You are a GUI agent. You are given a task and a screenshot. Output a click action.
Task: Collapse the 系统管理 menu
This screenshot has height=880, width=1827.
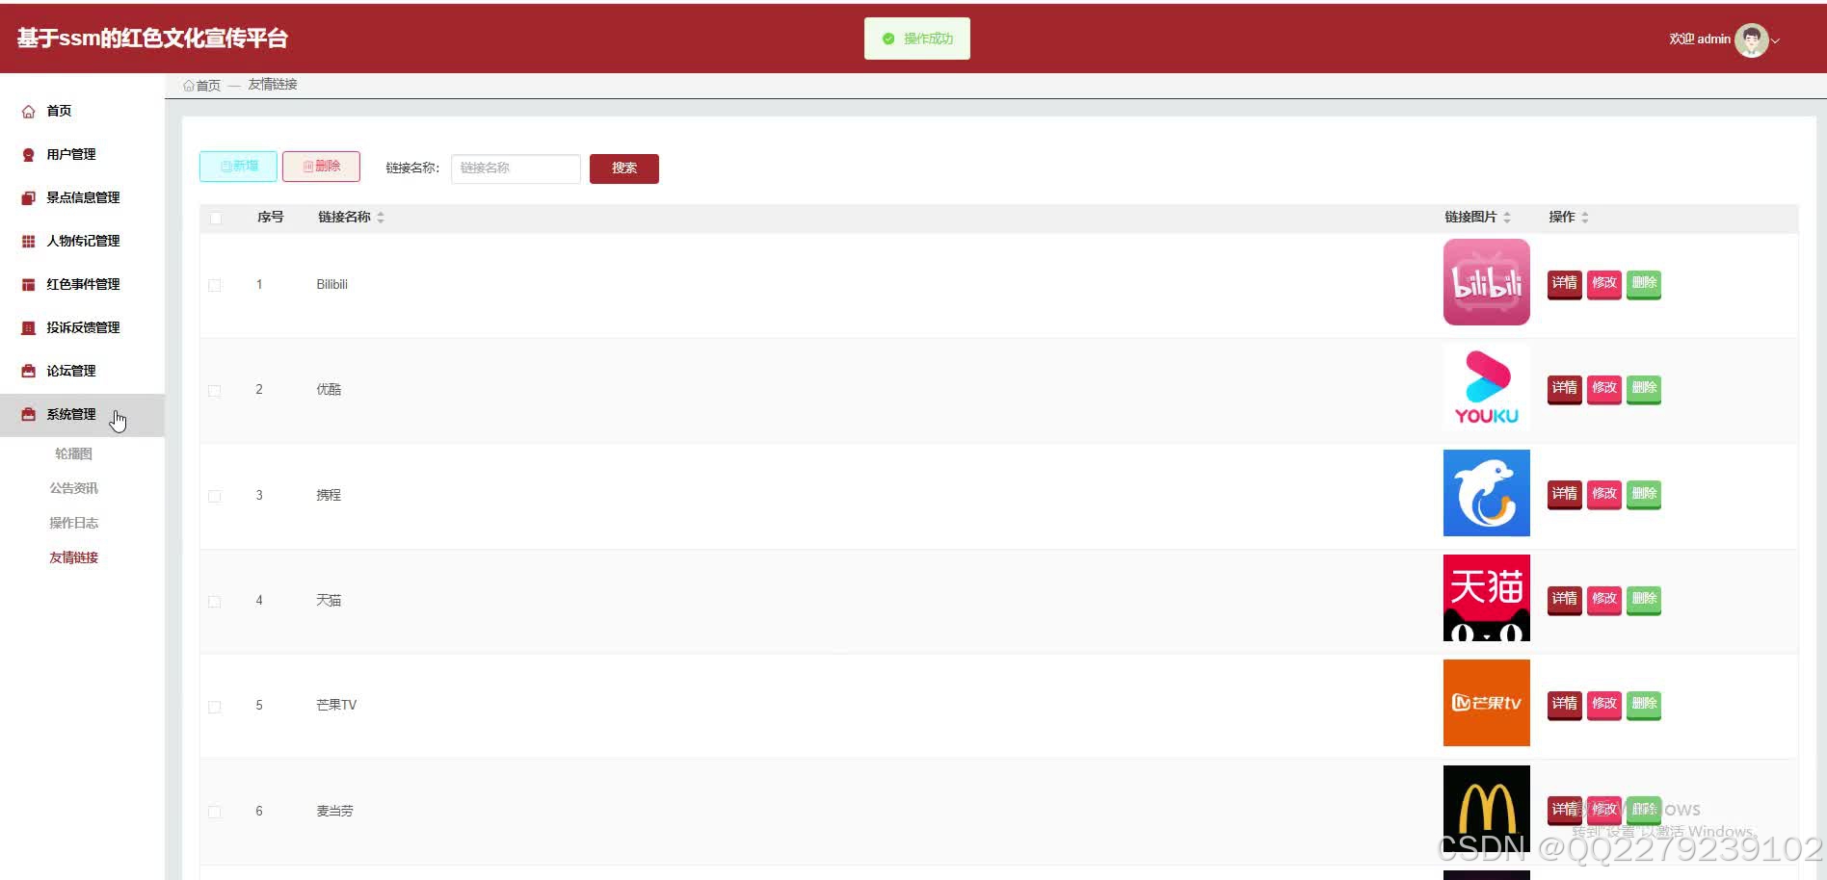click(x=82, y=415)
